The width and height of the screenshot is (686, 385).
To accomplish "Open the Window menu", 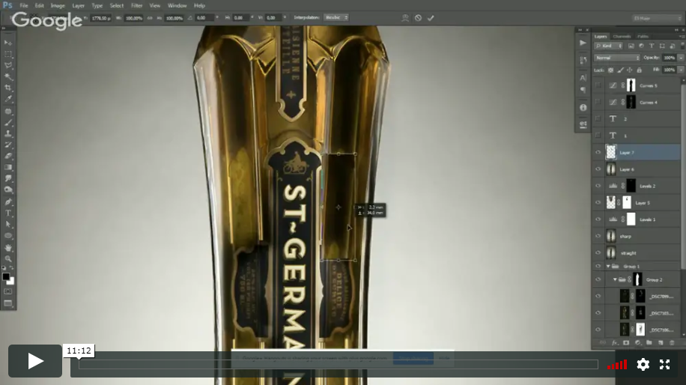I will click(177, 6).
